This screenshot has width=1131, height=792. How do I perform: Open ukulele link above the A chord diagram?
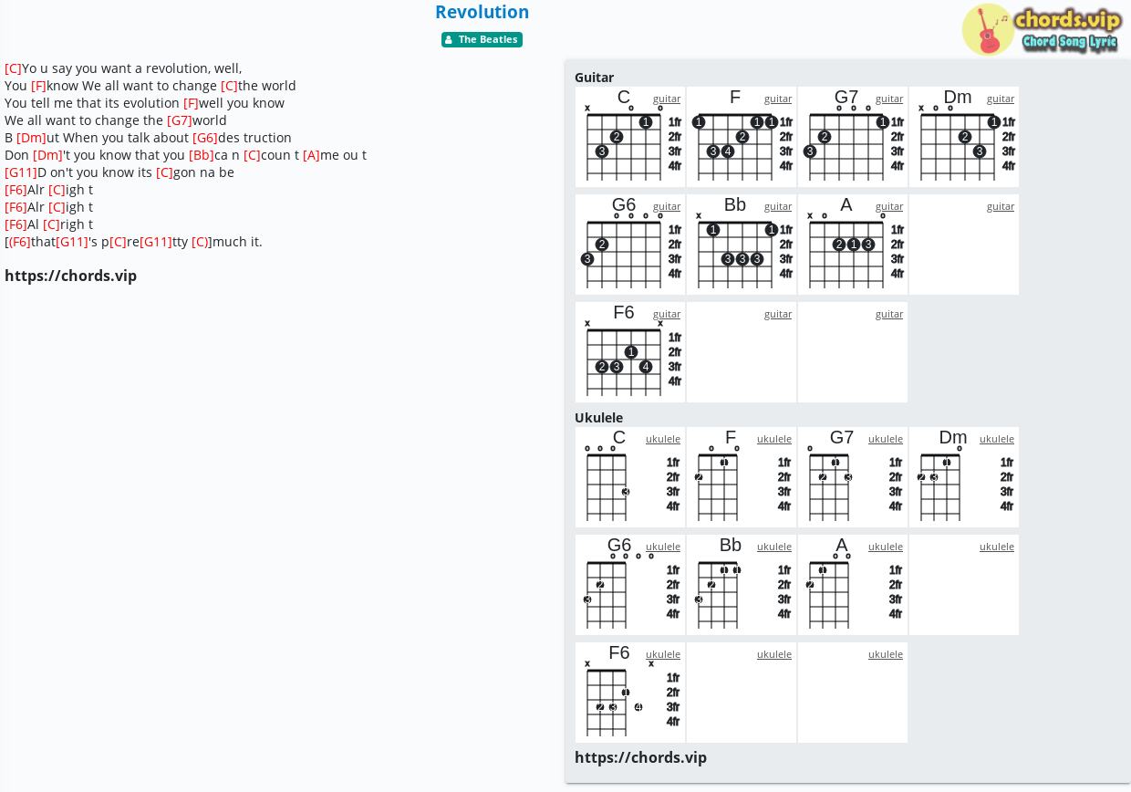click(x=886, y=547)
